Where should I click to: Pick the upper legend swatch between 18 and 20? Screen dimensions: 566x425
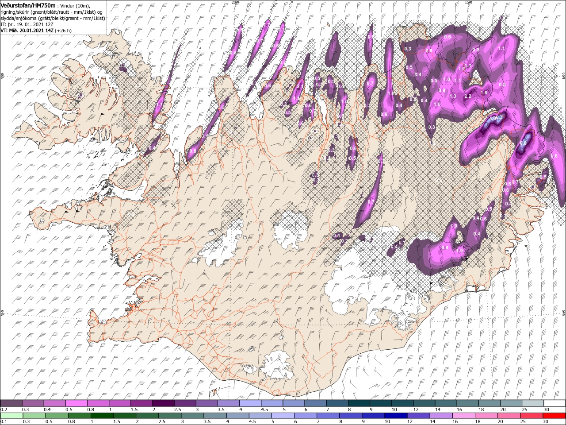click(x=489, y=403)
